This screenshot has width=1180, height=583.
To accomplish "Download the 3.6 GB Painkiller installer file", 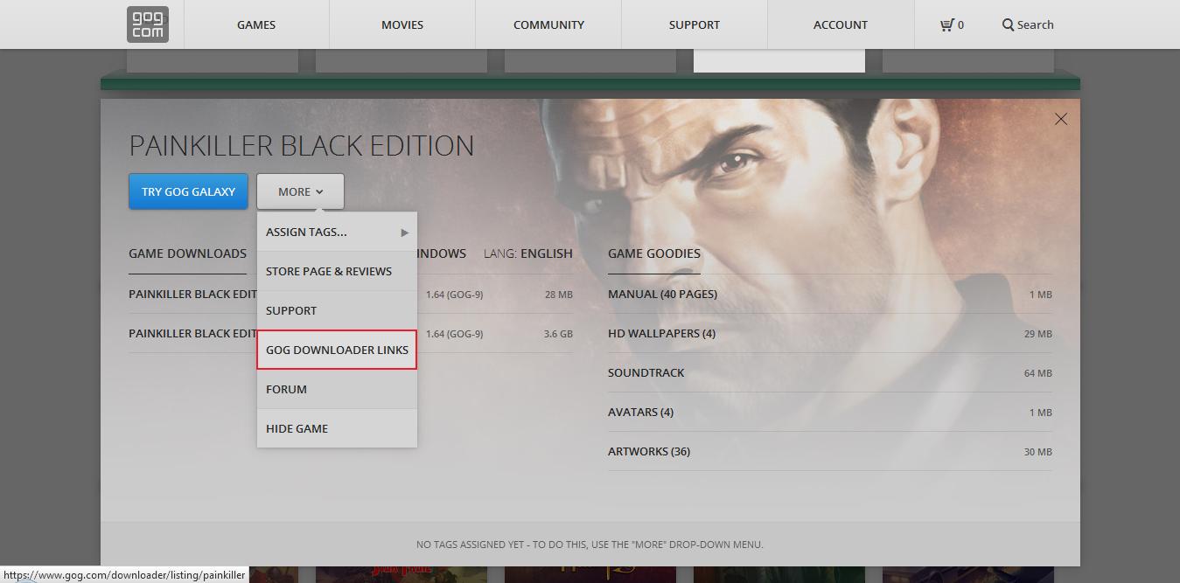I will point(351,334).
